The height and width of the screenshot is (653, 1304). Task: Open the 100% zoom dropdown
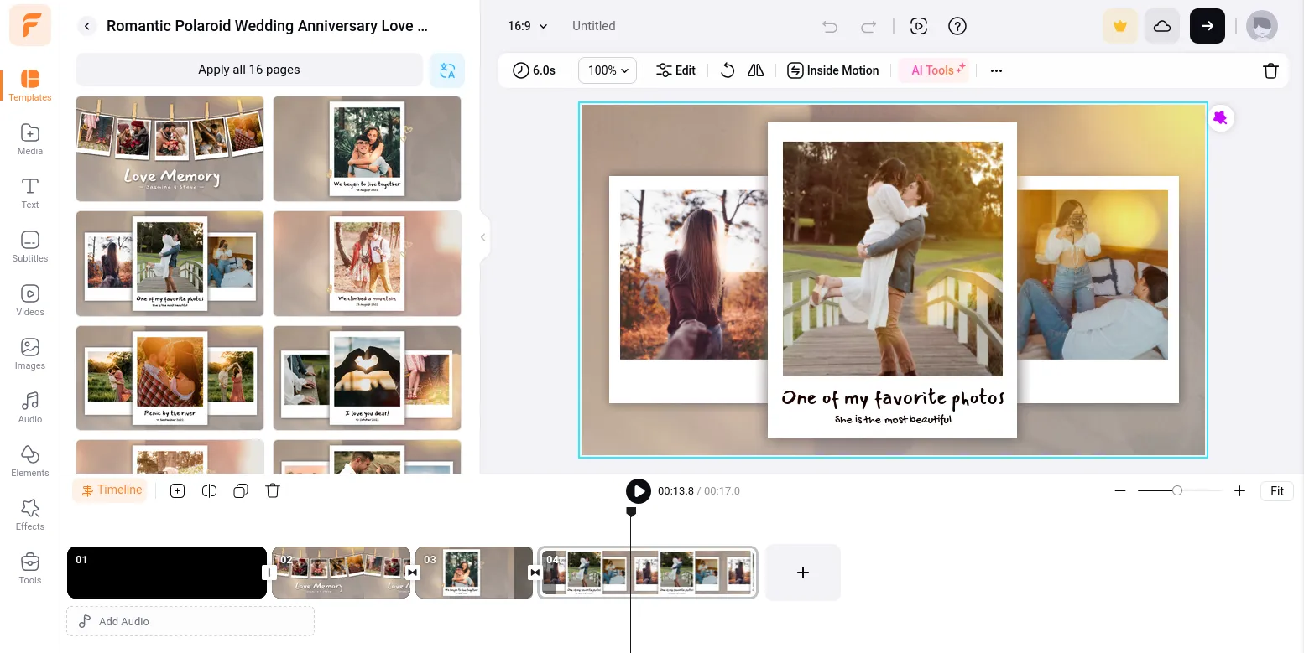pyautogui.click(x=608, y=70)
